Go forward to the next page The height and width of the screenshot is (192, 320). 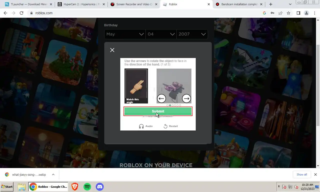pos(13,13)
